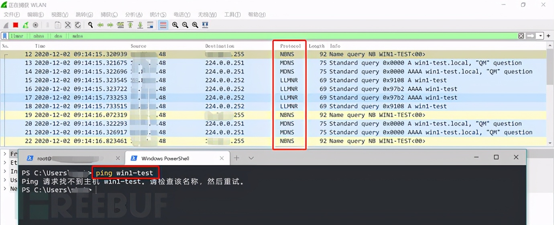Select packet 13 win1-test.local A query
The width and height of the screenshot is (554, 225).
click(x=273, y=63)
